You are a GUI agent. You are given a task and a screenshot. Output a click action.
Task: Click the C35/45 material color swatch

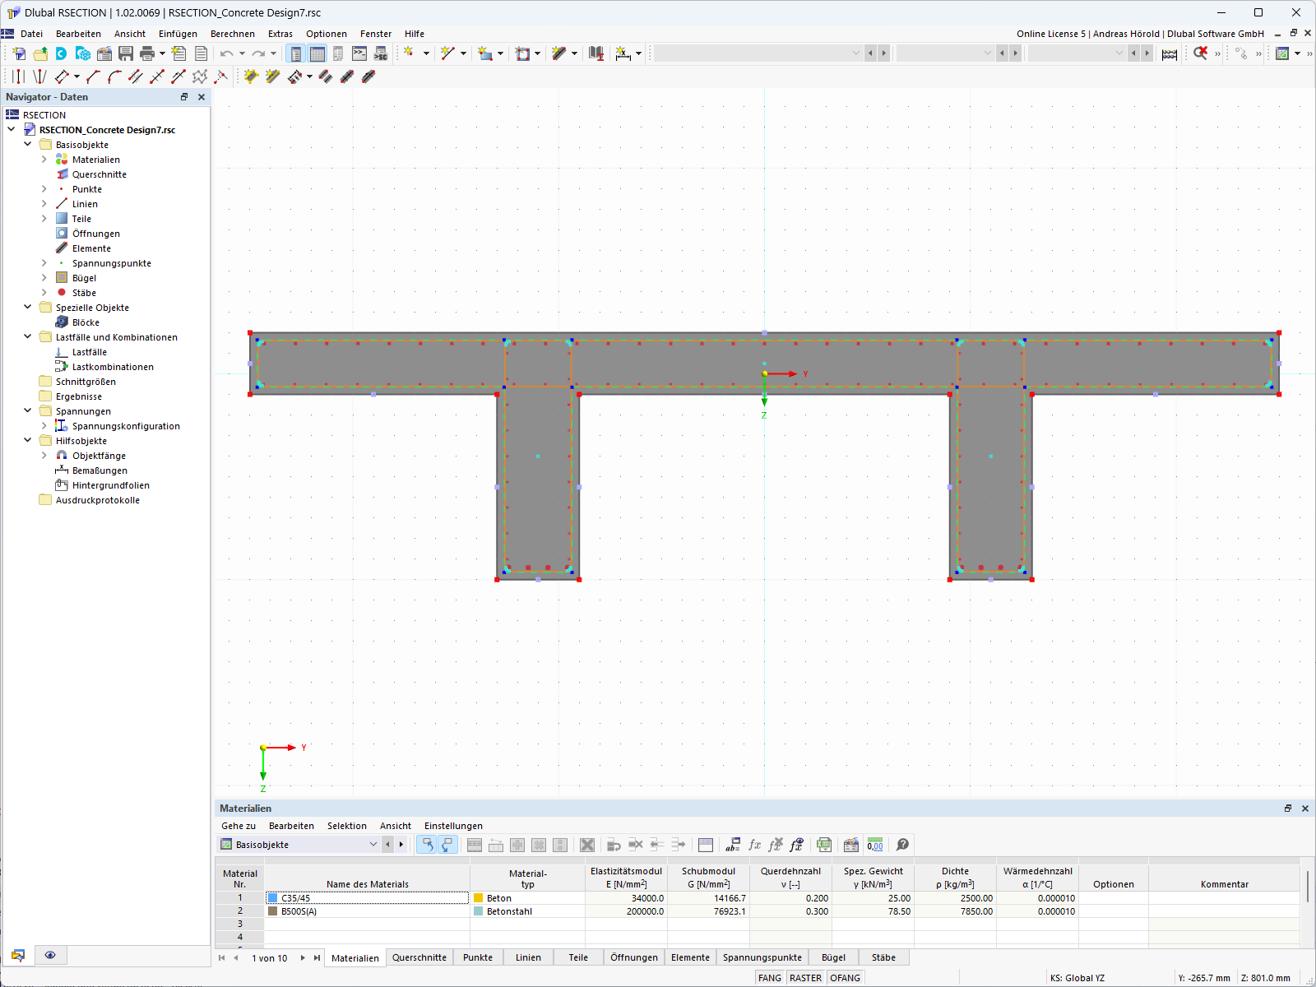tap(273, 897)
